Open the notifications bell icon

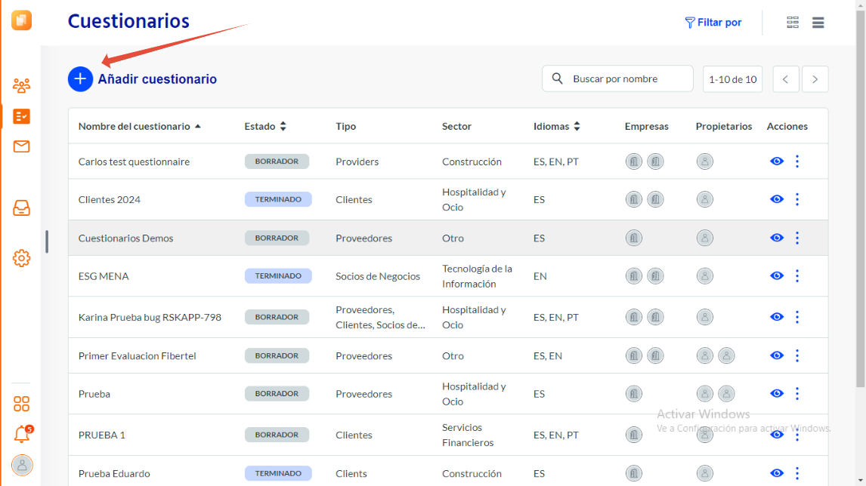point(22,434)
